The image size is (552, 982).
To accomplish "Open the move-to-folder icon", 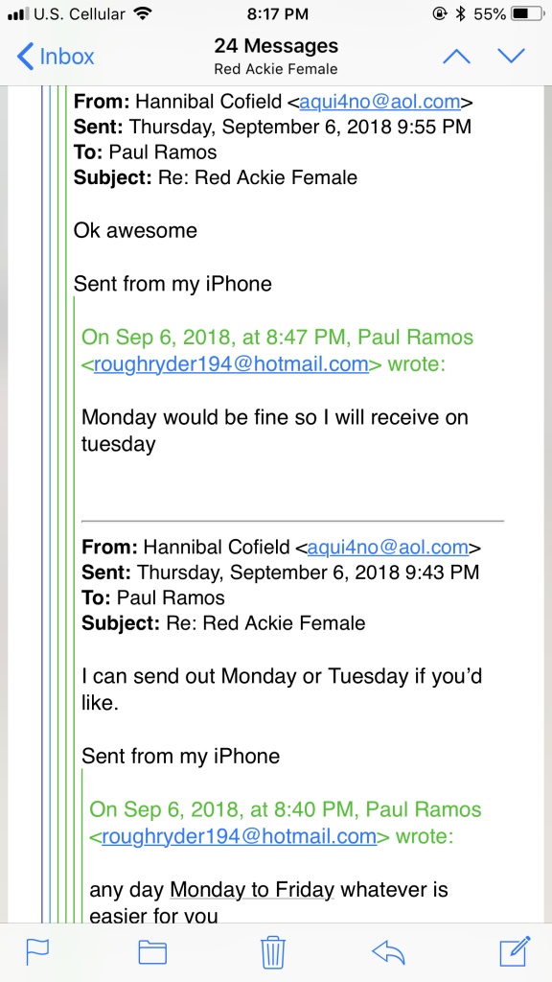I will (152, 952).
